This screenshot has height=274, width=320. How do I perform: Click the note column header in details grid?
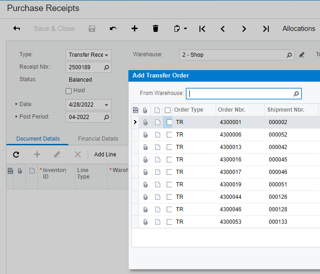click(32, 171)
